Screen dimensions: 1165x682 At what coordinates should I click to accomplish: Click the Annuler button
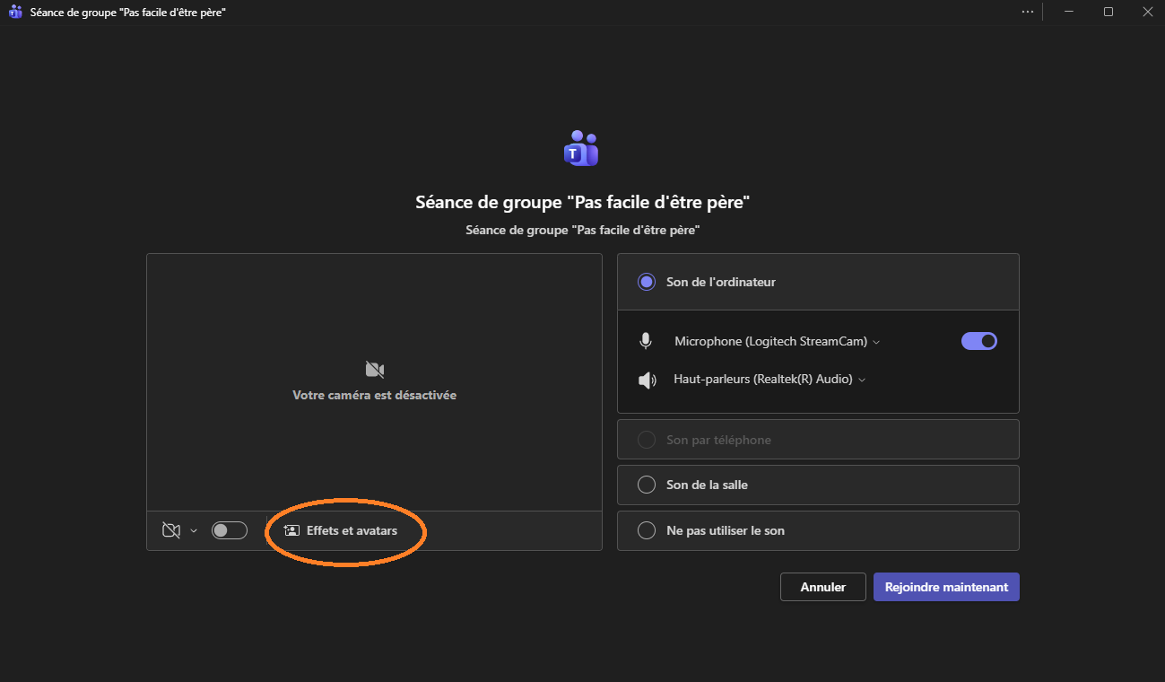(822, 586)
